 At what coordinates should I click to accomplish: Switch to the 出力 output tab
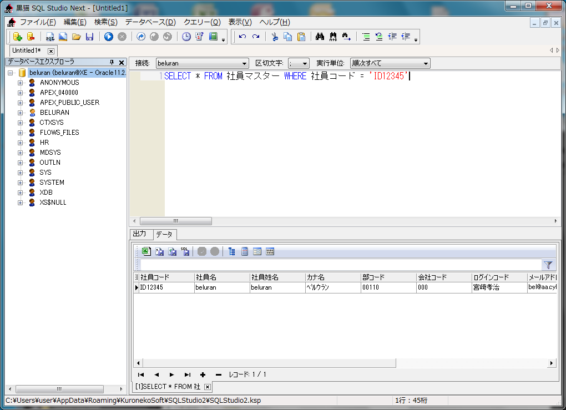[x=140, y=234]
